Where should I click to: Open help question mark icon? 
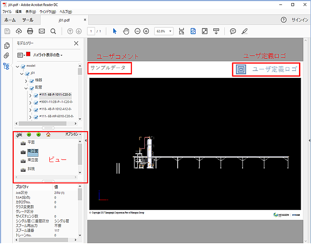point(283,20)
